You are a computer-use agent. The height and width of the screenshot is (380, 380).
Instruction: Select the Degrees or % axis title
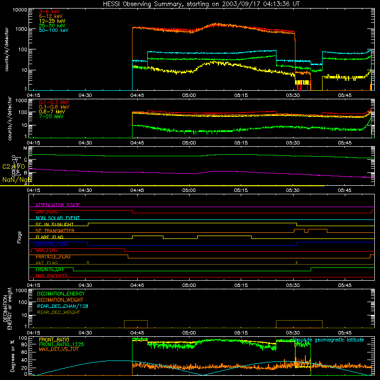click(x=12, y=356)
